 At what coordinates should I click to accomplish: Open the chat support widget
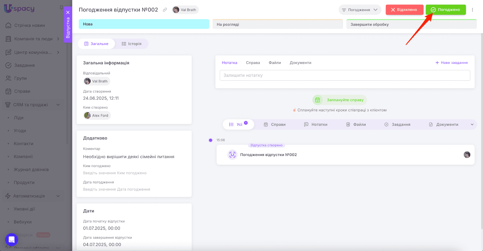[x=11, y=240]
